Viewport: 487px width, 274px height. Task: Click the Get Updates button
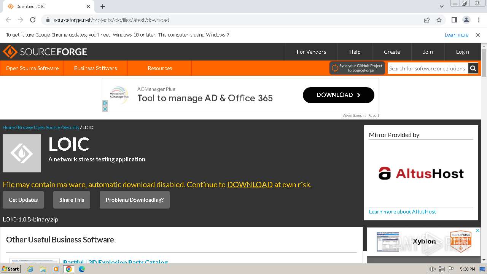pos(23,200)
